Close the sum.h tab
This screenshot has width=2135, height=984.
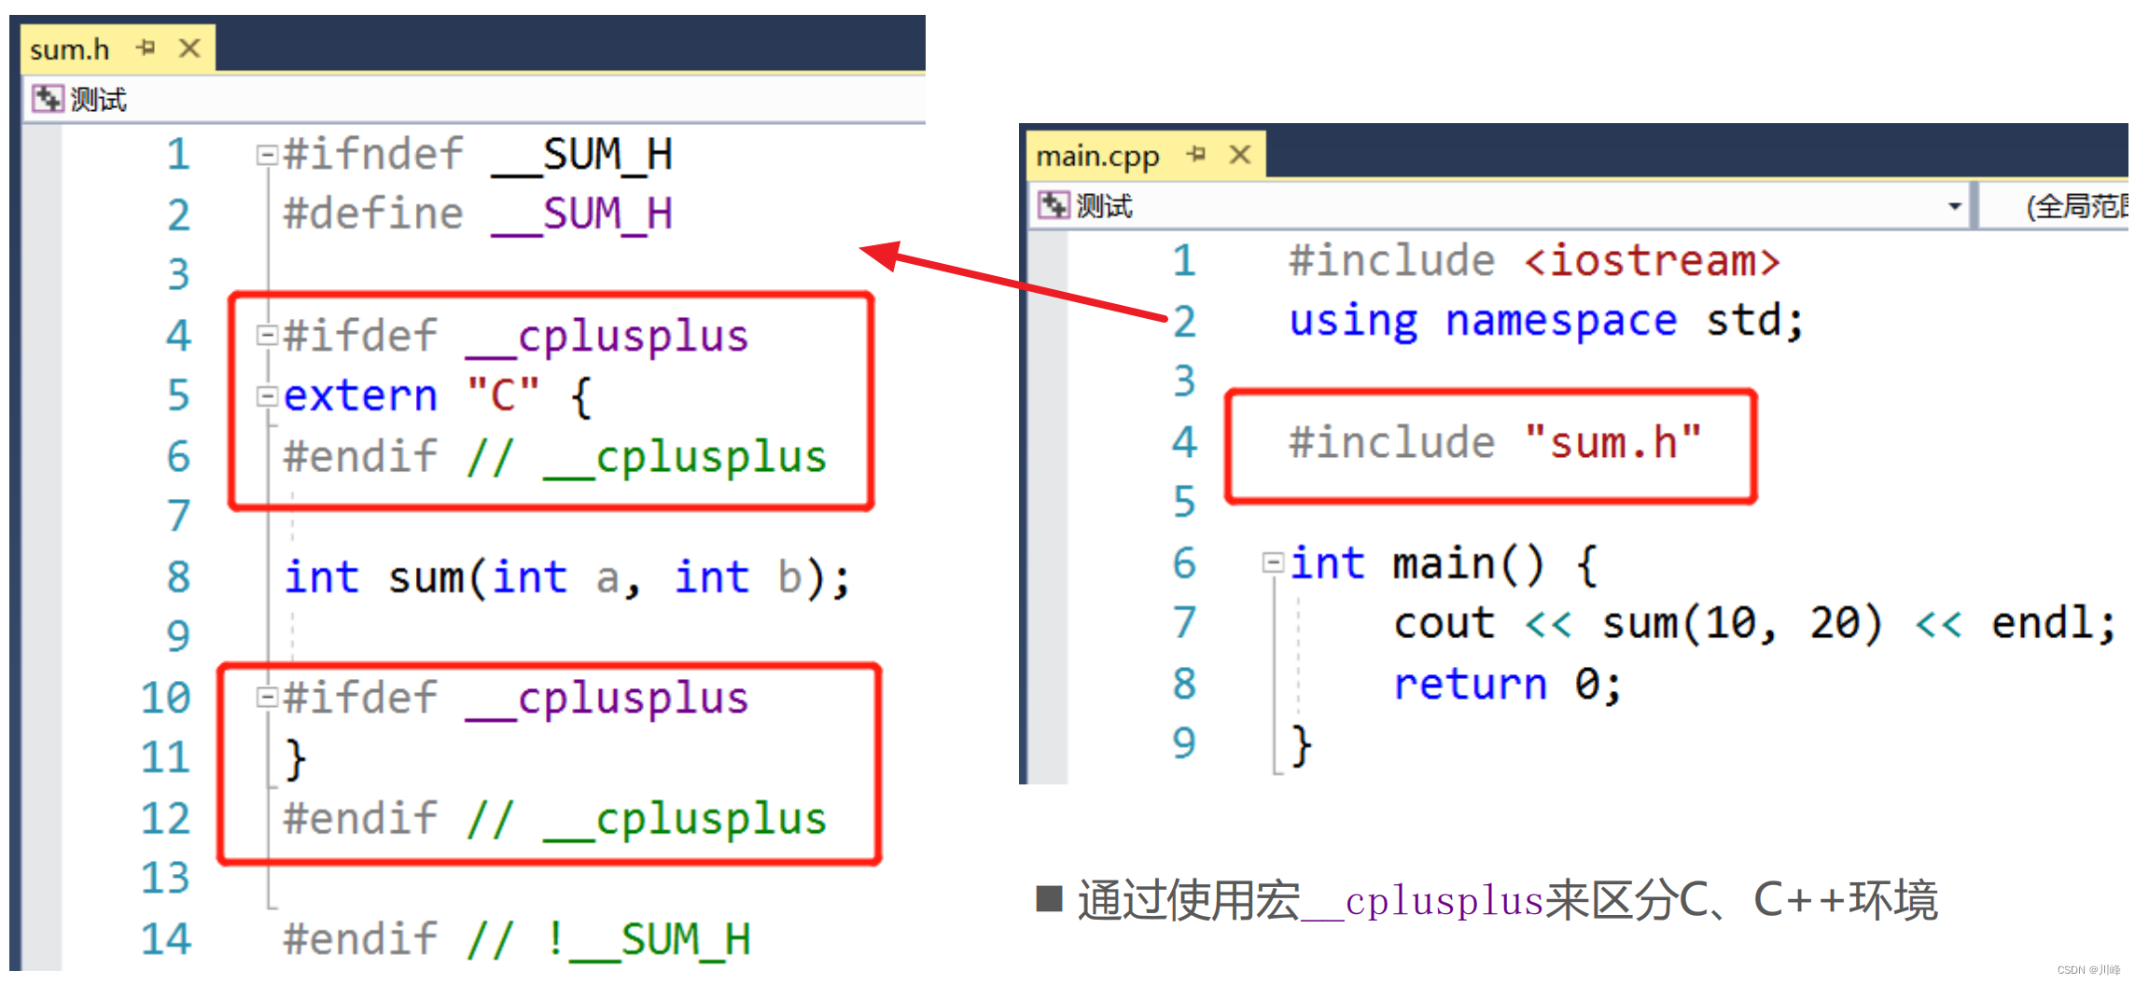pos(189,48)
